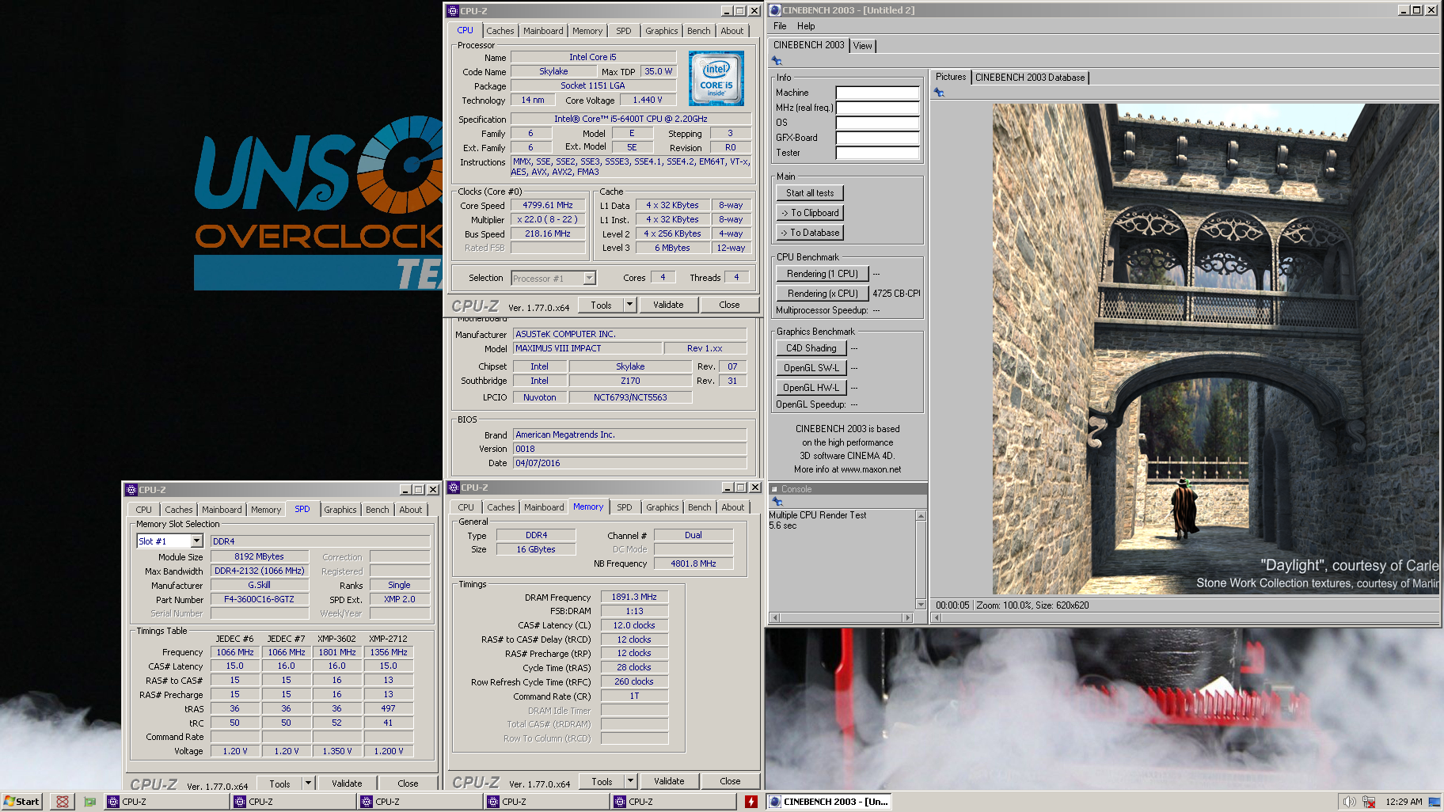Click the Intel Core i5 logo badge
1444x812 pixels.
[716, 78]
